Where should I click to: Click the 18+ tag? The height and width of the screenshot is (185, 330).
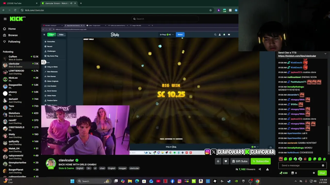point(89,168)
